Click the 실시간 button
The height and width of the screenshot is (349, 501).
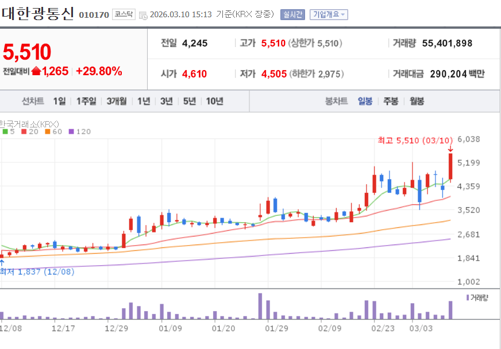coord(292,14)
